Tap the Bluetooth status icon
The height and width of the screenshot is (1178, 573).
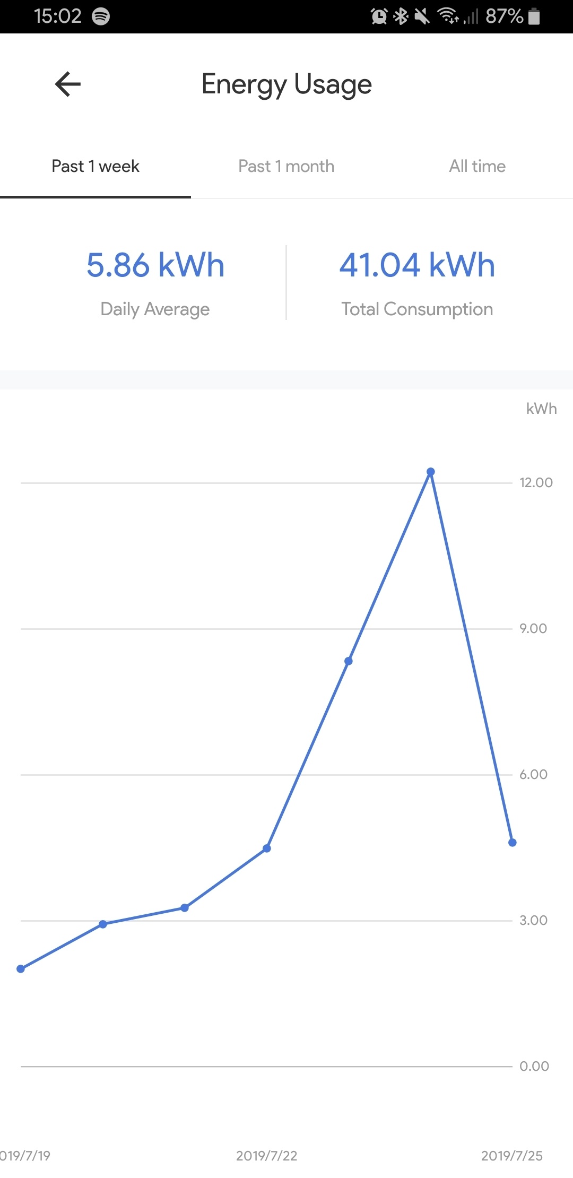401,16
